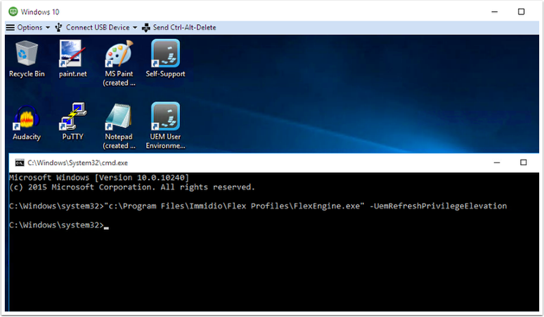Click the Send Ctrl-Alt-Delete keyboard icon
Screen dimensions: 544x317
tap(146, 27)
